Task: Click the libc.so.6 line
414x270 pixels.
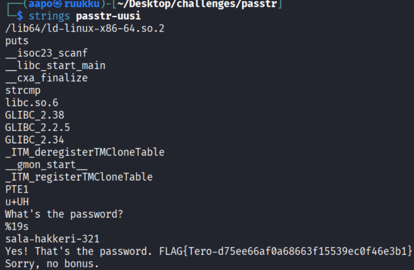Action: coord(32,103)
